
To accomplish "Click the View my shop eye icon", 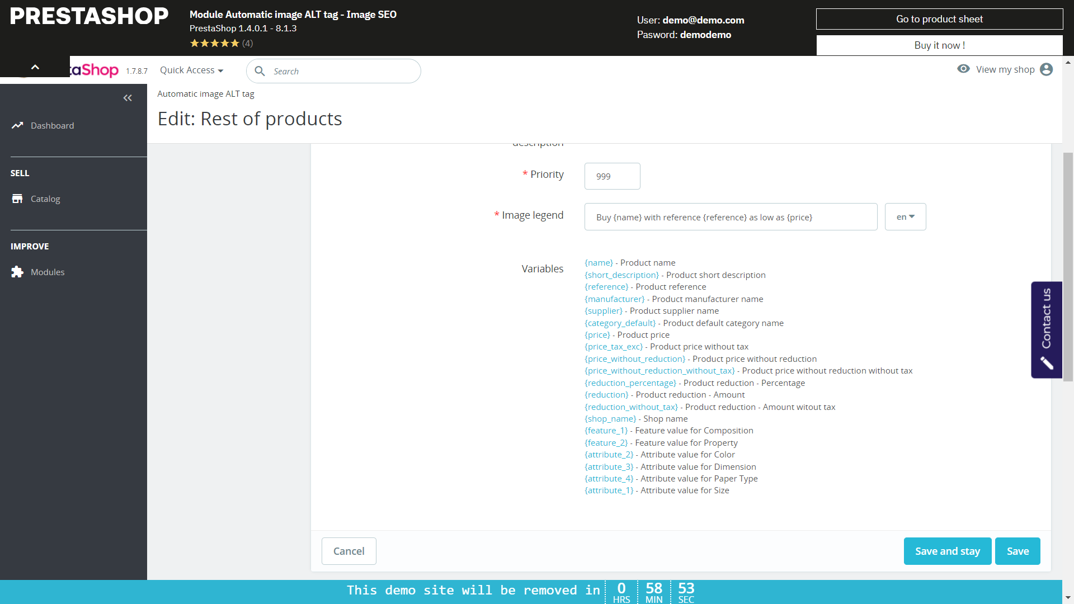I will click(x=963, y=69).
